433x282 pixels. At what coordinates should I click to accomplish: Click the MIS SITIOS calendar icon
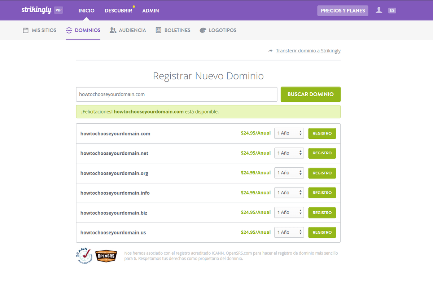tap(25, 30)
